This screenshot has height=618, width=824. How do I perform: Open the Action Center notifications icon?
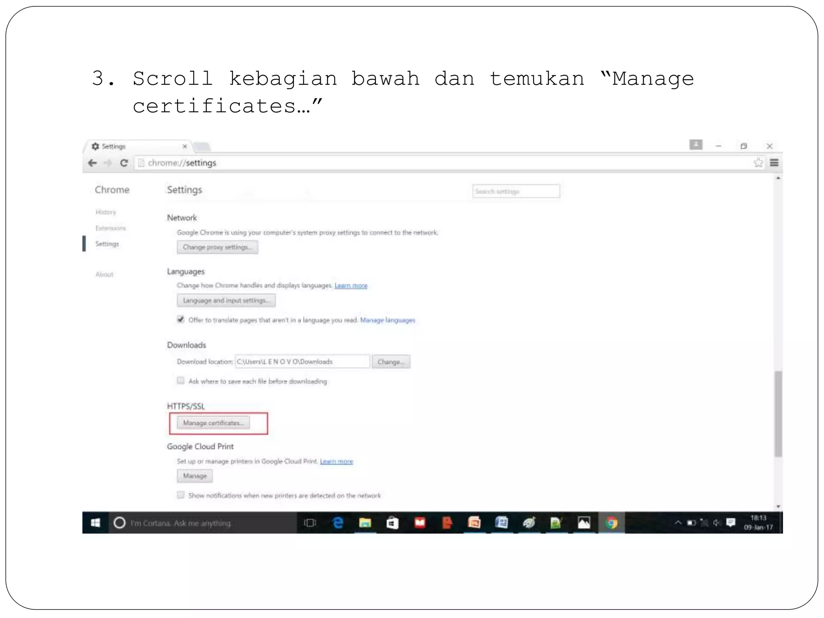tap(731, 523)
